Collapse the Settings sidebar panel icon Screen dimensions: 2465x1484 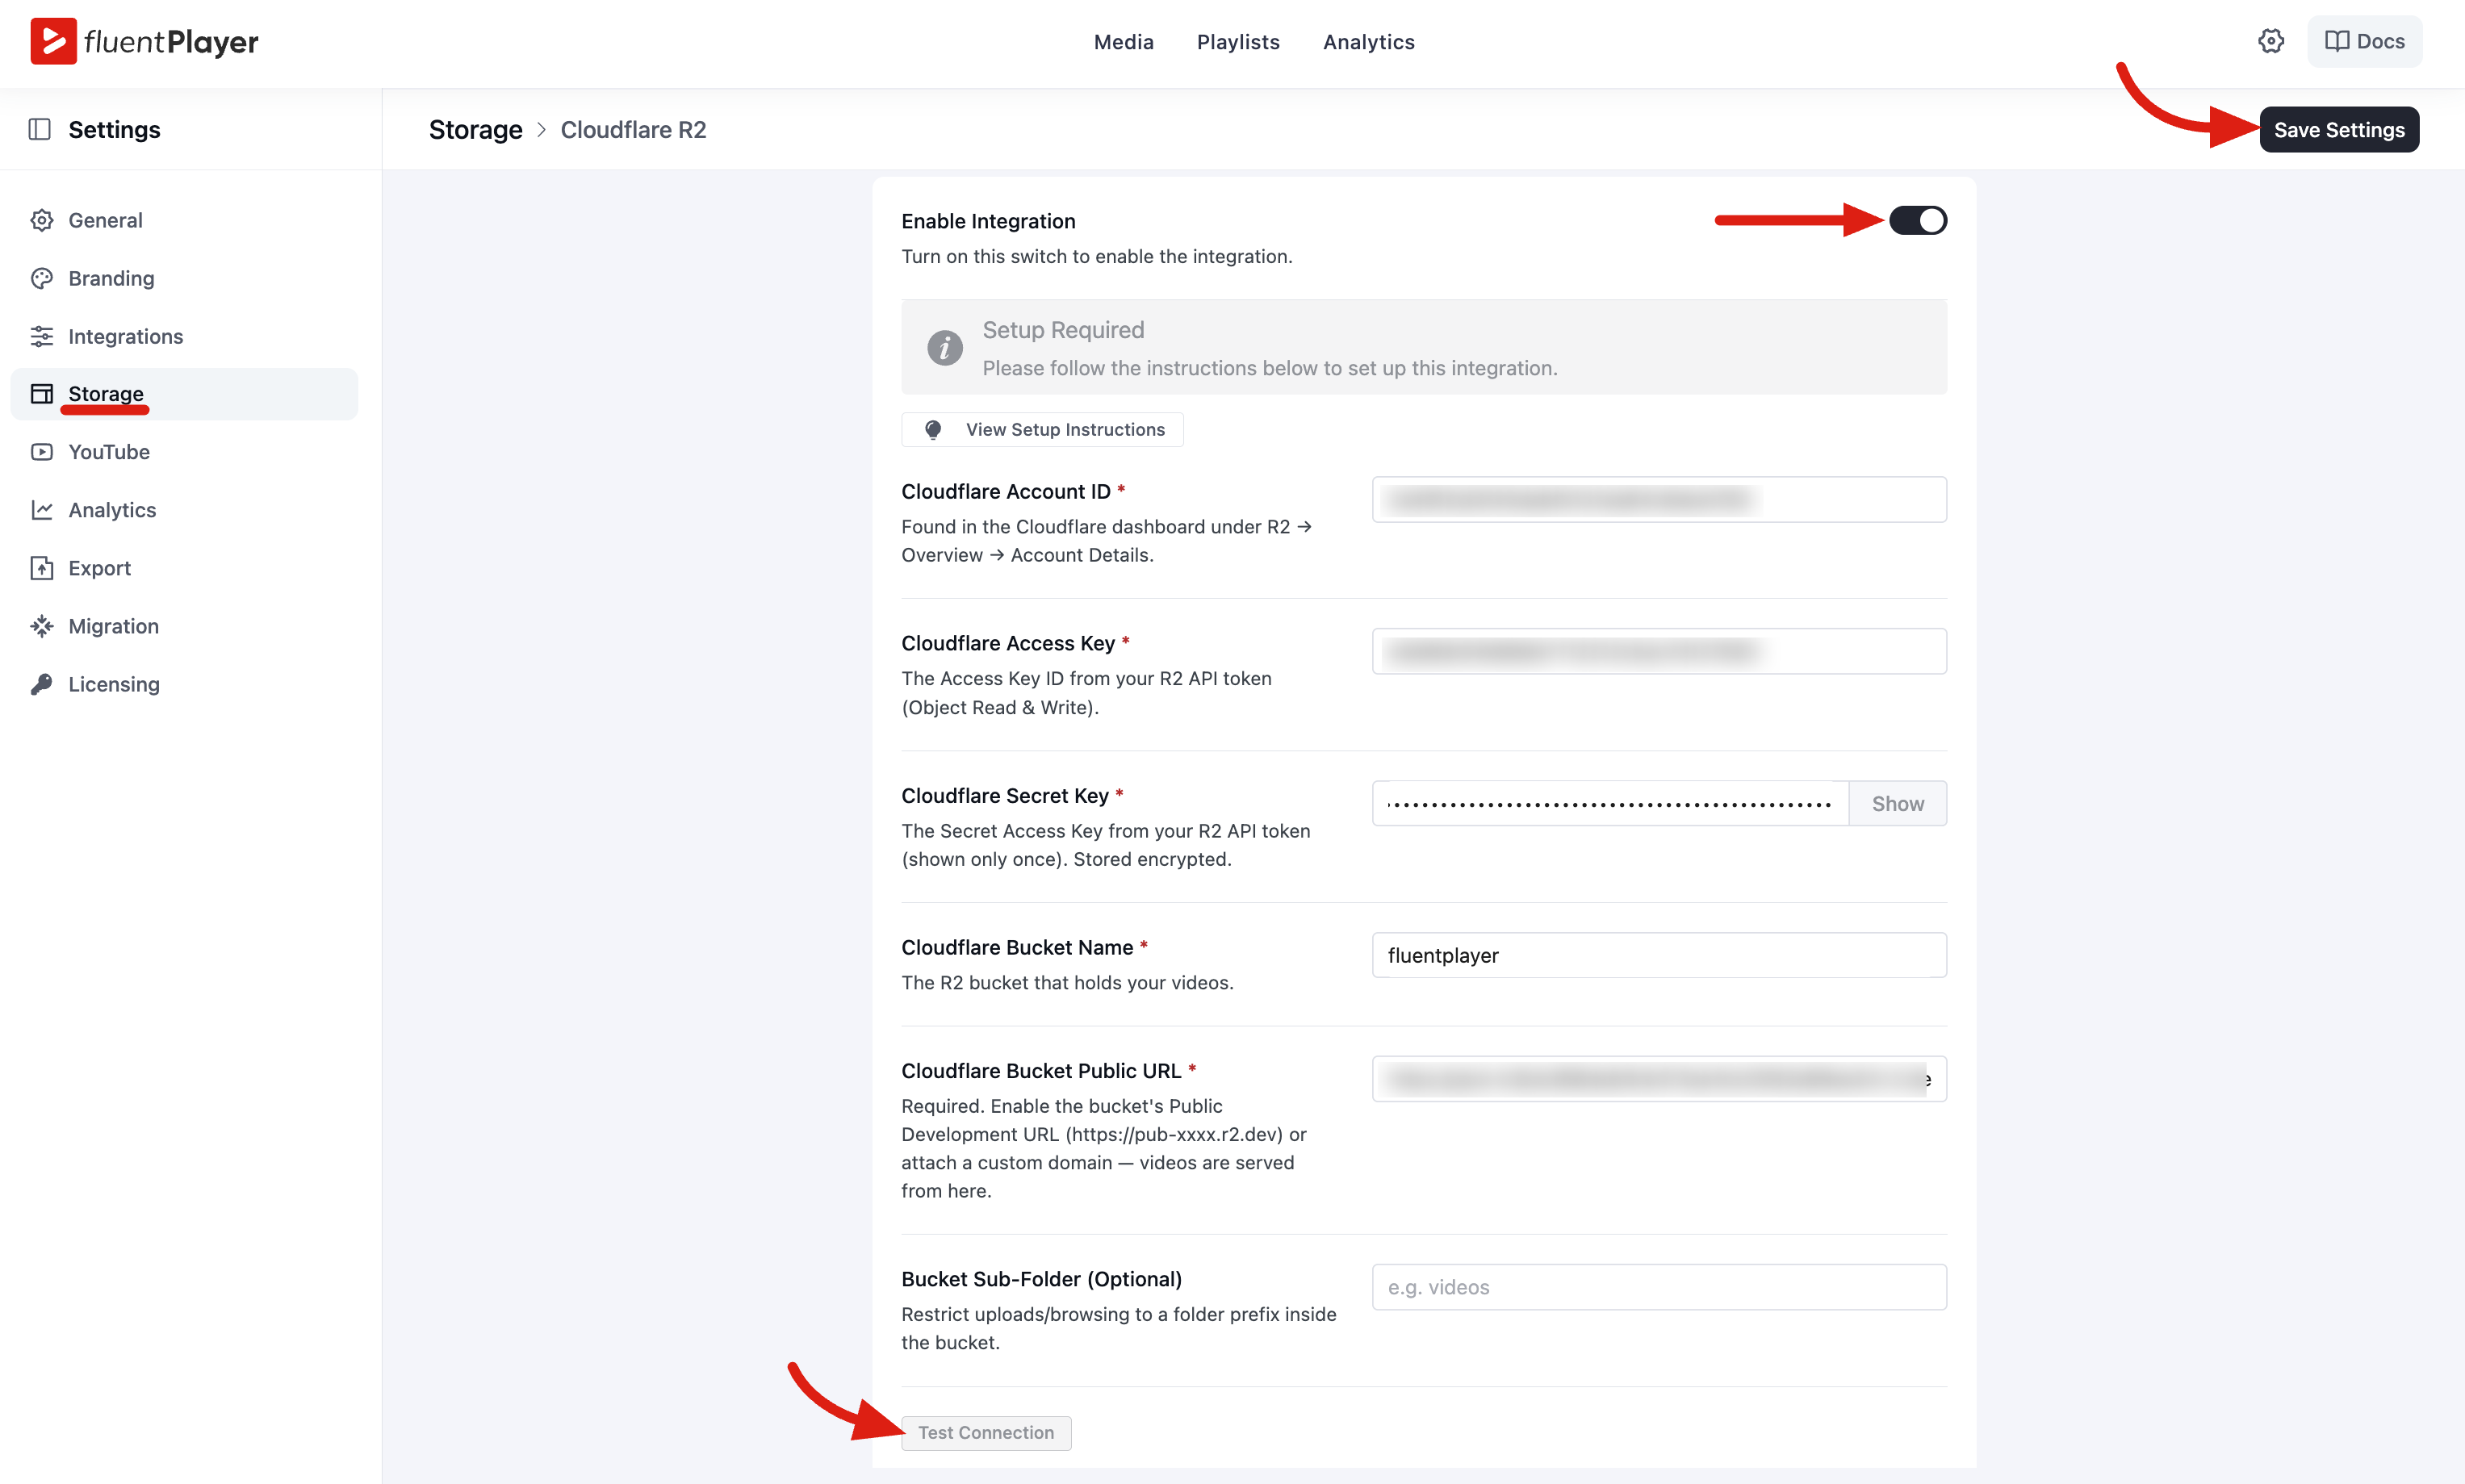pos(40,129)
